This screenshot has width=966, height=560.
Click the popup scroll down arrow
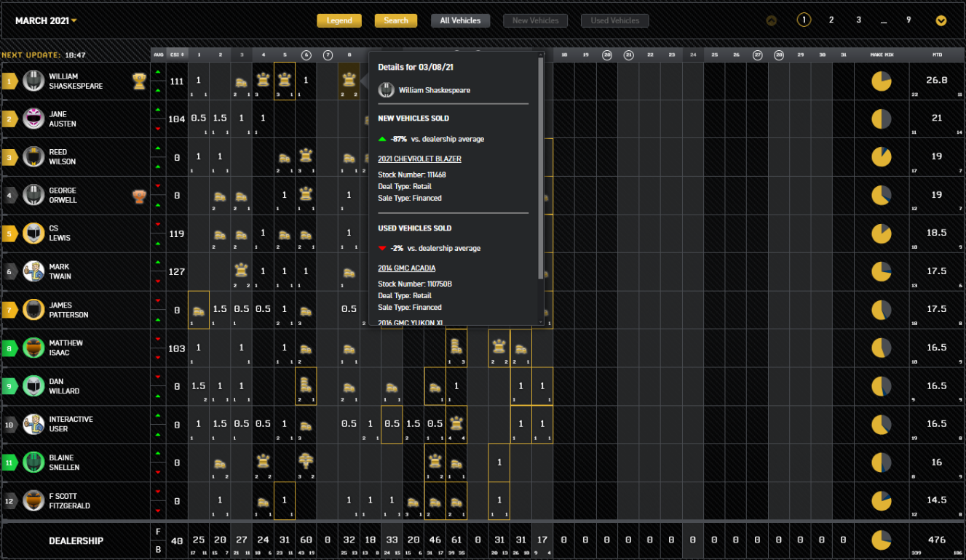pos(541,321)
